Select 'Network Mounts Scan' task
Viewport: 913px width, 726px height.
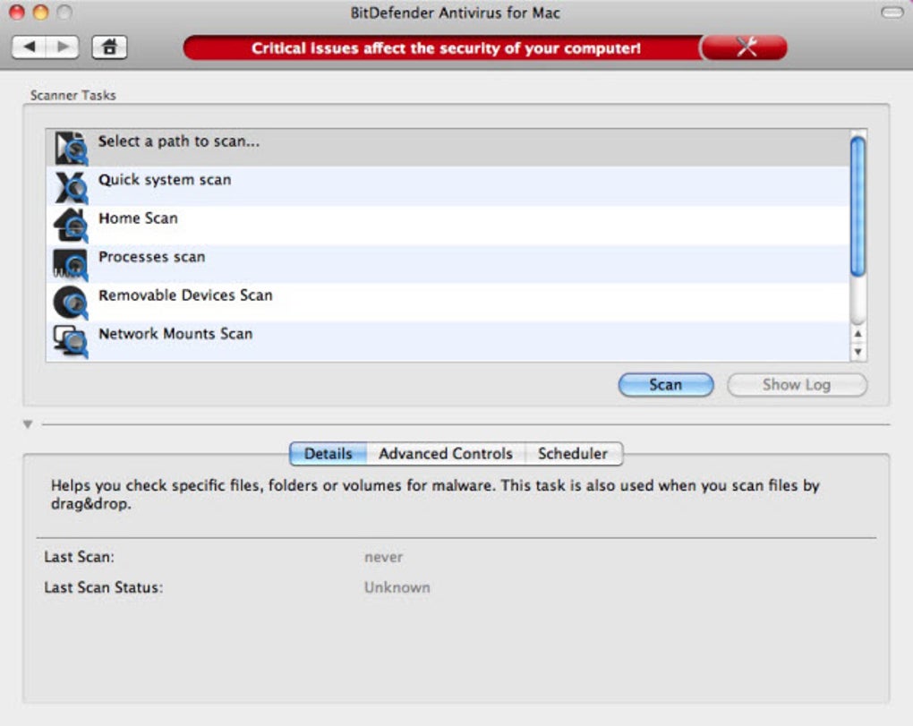[448, 341]
